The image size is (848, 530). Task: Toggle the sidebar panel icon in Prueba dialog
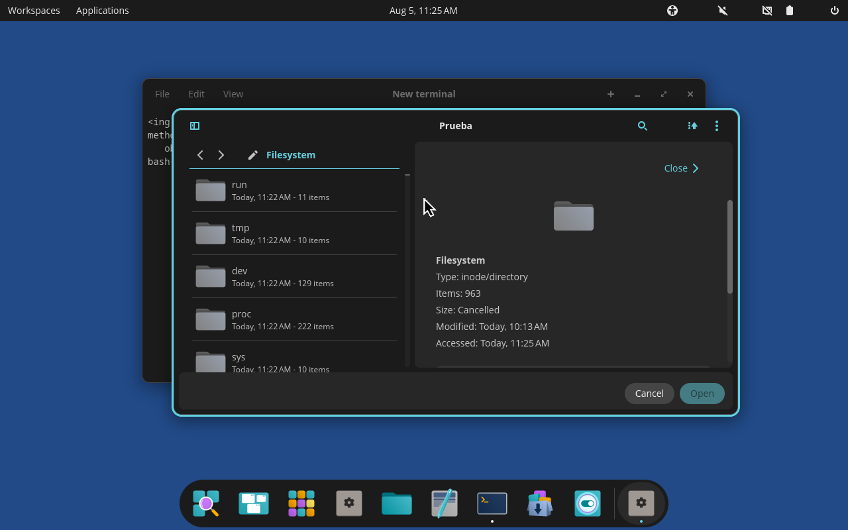(x=195, y=126)
